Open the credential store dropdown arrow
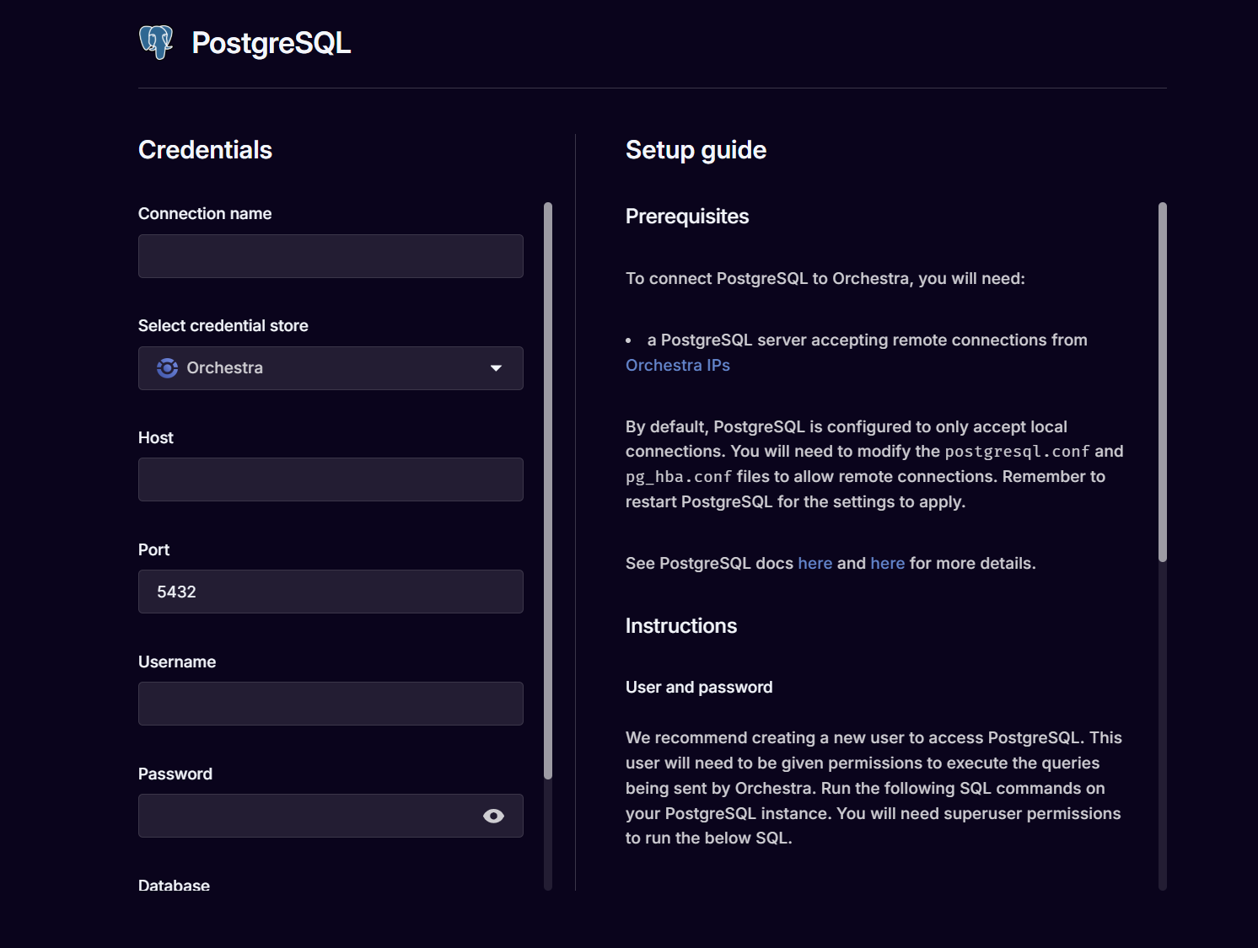The image size is (1258, 948). (496, 368)
